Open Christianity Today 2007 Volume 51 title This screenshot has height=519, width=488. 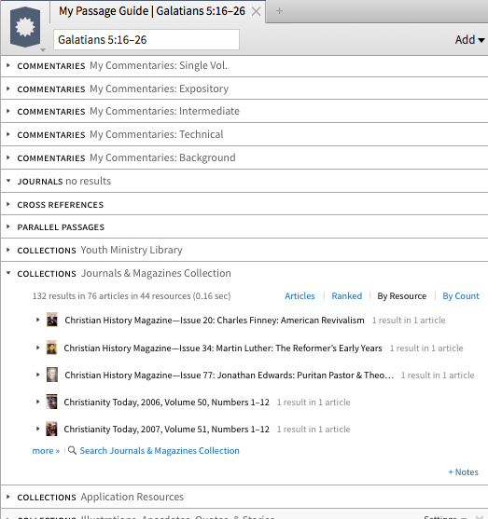click(x=166, y=430)
